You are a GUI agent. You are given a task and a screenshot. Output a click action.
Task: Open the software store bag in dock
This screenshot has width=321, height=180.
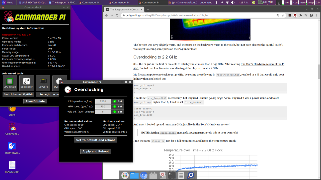(153, 175)
